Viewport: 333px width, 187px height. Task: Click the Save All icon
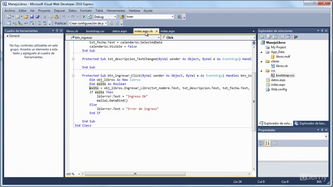coord(37,17)
